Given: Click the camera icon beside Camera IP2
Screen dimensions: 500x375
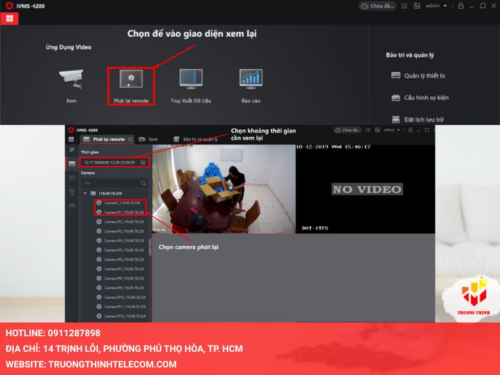Looking at the screenshot, I should [x=99, y=222].
